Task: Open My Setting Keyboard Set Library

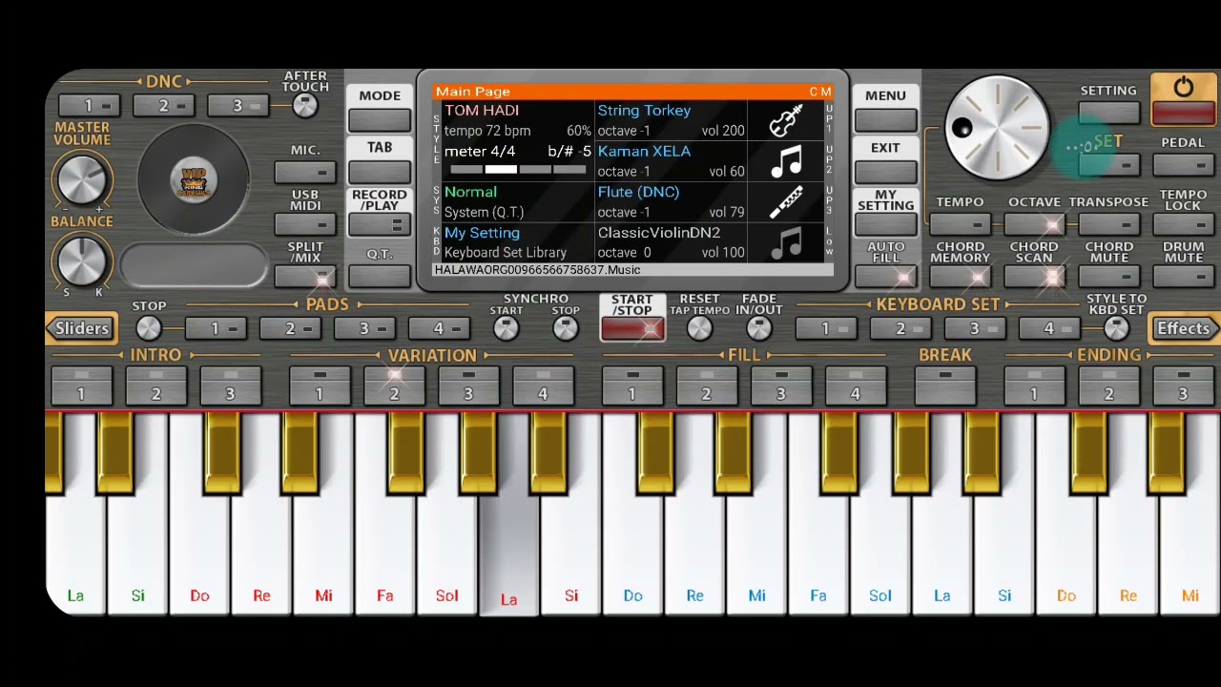Action: [517, 242]
